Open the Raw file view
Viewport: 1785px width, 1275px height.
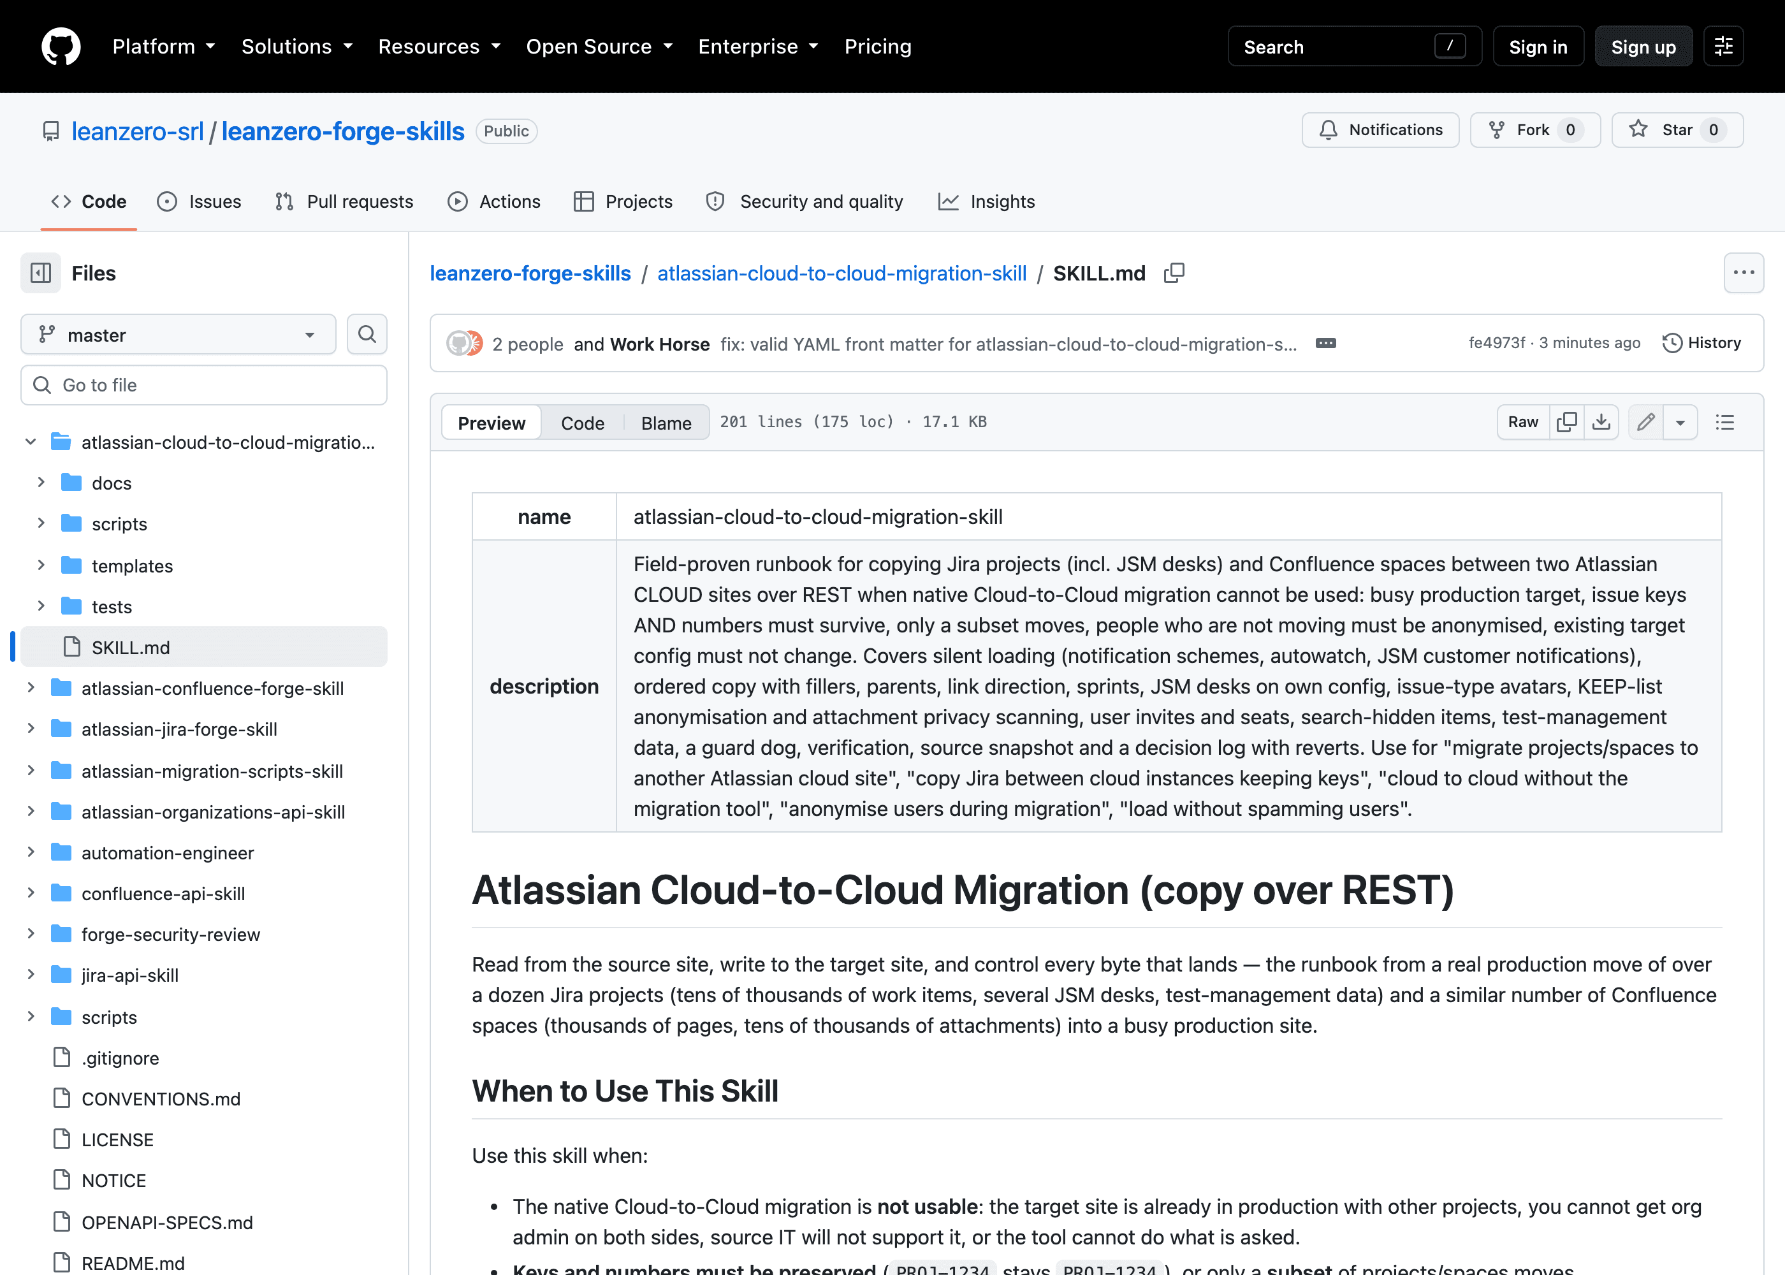tap(1523, 423)
